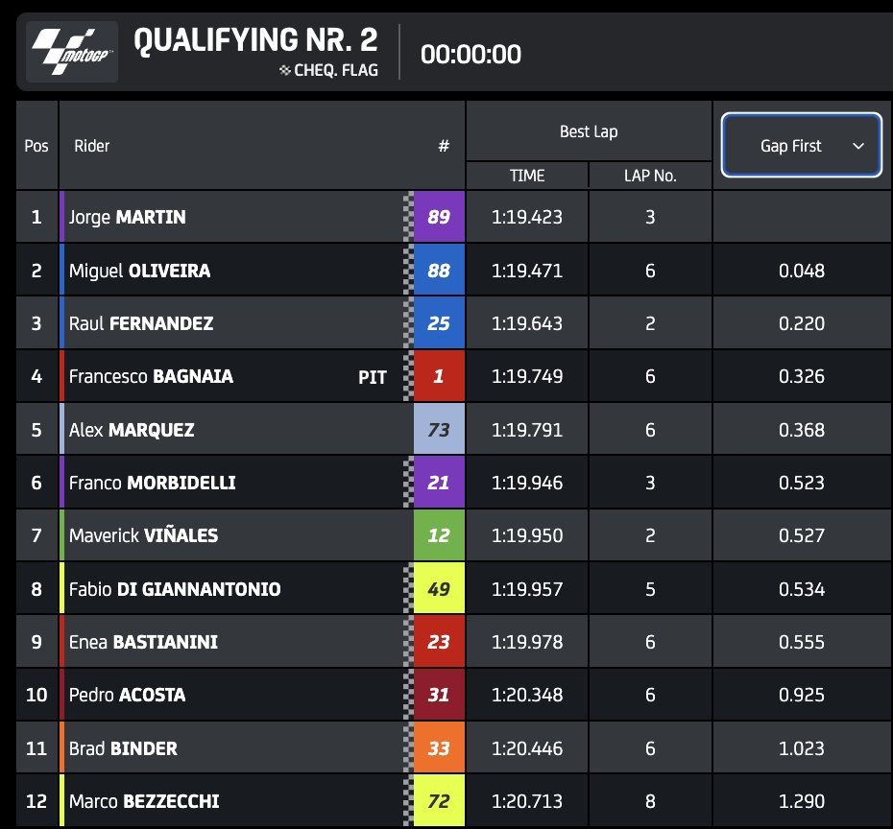The image size is (893, 829).
Task: Open Pedro Acosta's rider name link
Action: [x=127, y=695]
